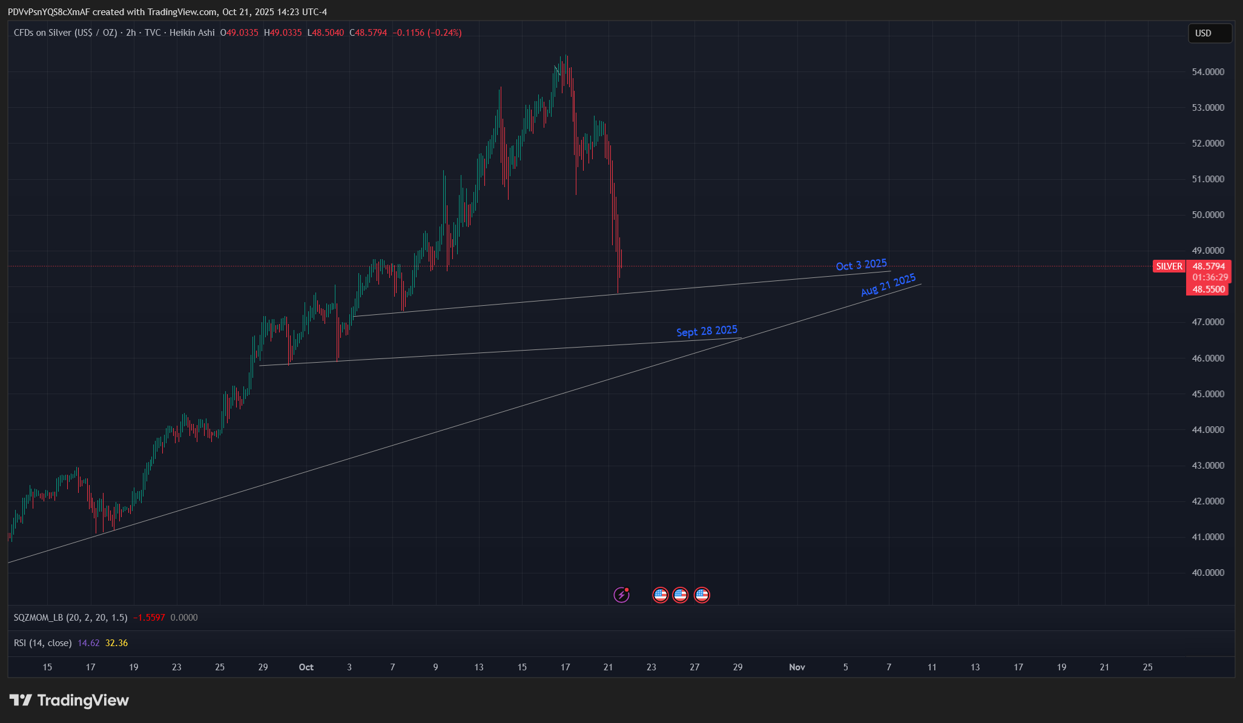Click the purple lightning event icon
The height and width of the screenshot is (723, 1243).
click(x=621, y=595)
